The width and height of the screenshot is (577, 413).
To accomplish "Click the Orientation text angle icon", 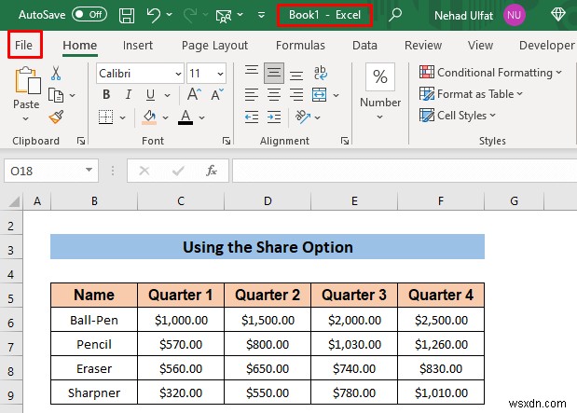I will tap(303, 117).
